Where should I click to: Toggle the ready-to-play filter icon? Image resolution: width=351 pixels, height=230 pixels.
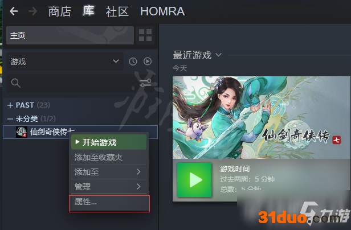coord(148,61)
